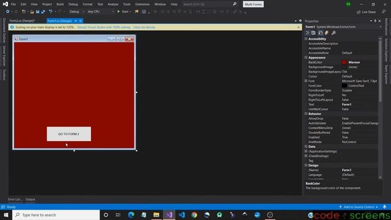This screenshot has height=220, width=391.
Task: Click the Cortana circle icon on the taskbar
Action: click(x=106, y=215)
